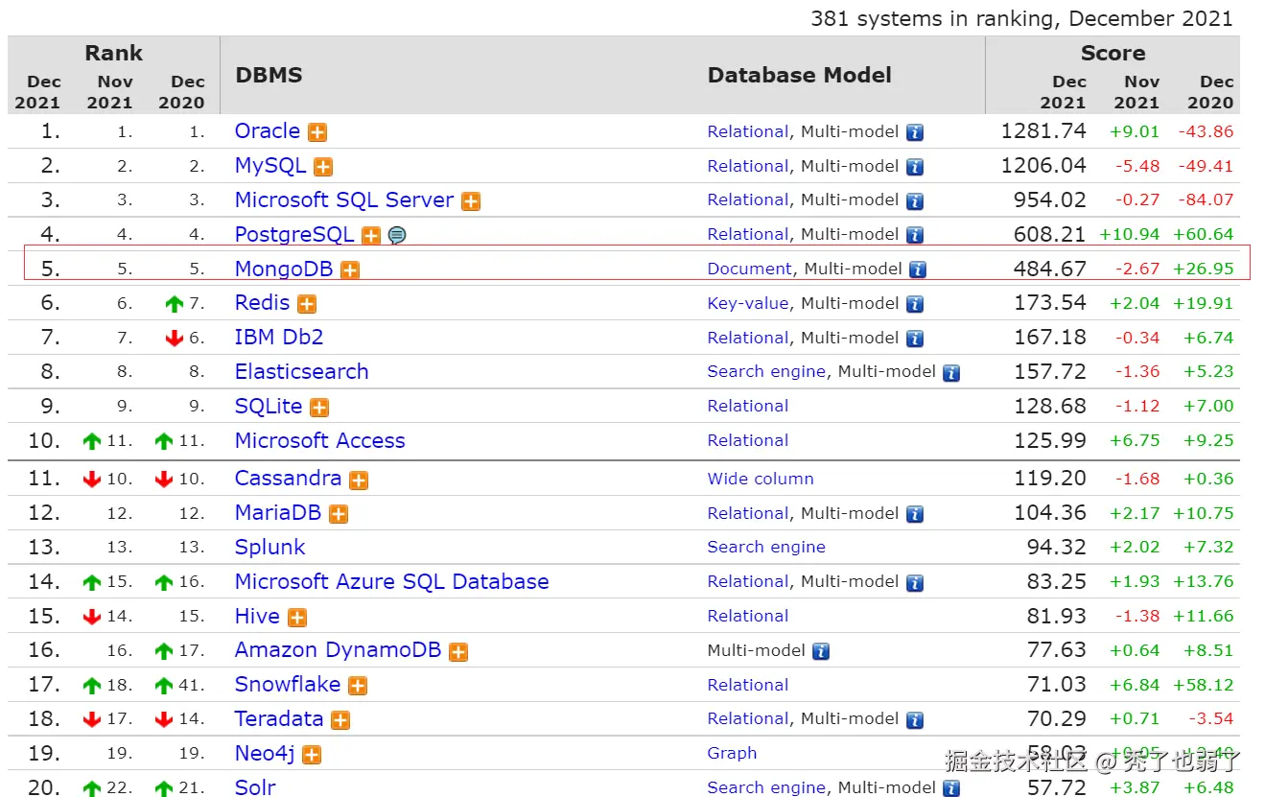Click the plus icon beside Redis
This screenshot has width=1265, height=797.
306,304
